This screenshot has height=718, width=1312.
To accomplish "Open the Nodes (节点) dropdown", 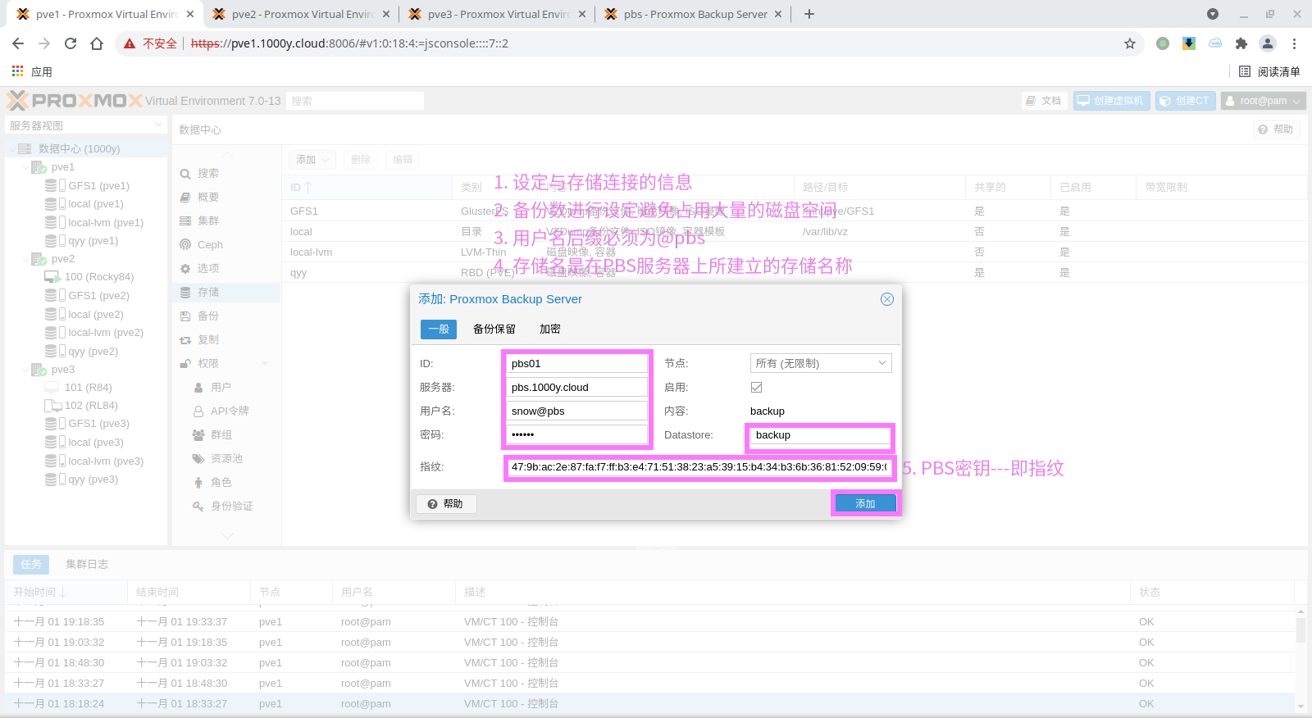I will (x=820, y=363).
